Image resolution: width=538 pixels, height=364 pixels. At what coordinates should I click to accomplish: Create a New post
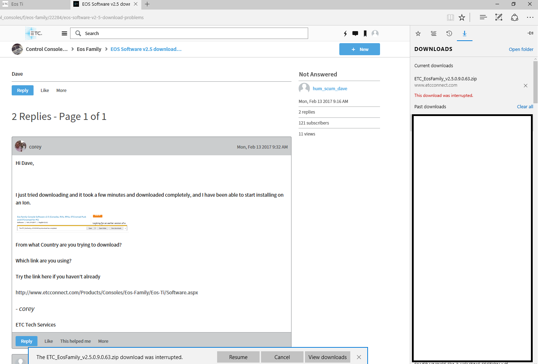click(359, 49)
